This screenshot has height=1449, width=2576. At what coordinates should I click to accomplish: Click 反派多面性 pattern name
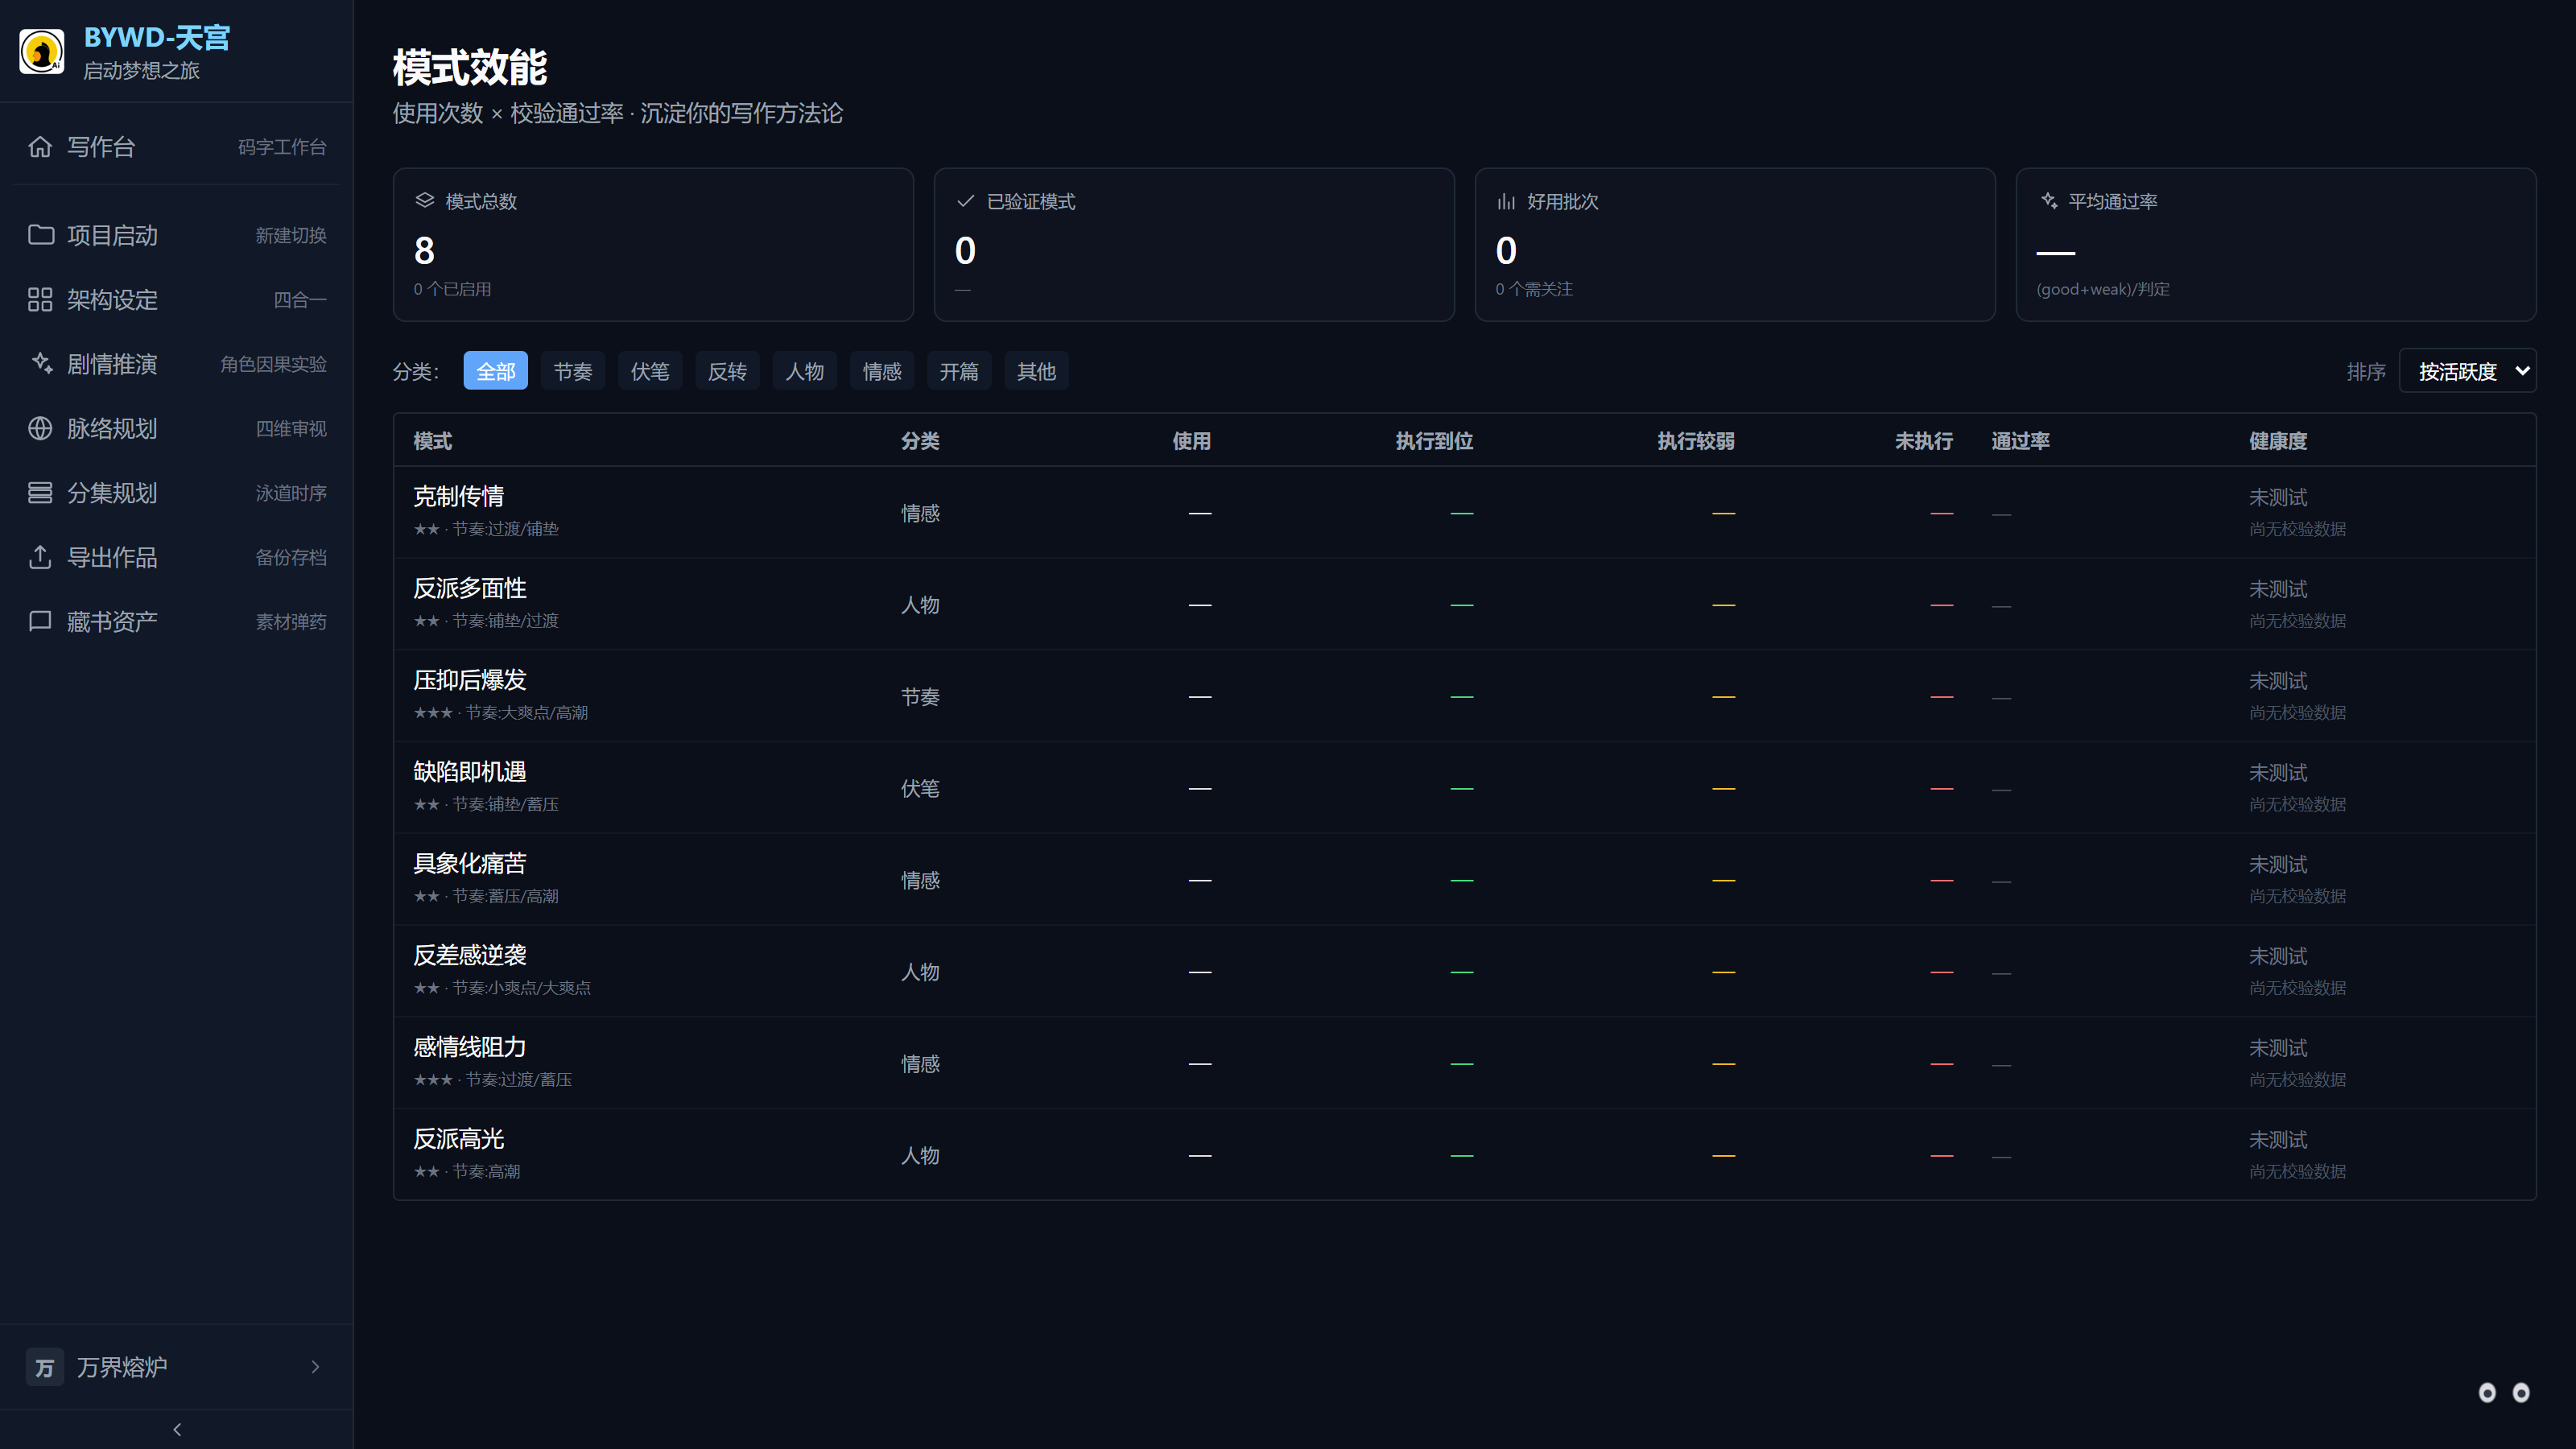point(470,588)
